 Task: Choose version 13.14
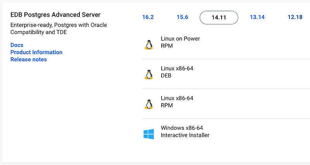pyautogui.click(x=257, y=17)
